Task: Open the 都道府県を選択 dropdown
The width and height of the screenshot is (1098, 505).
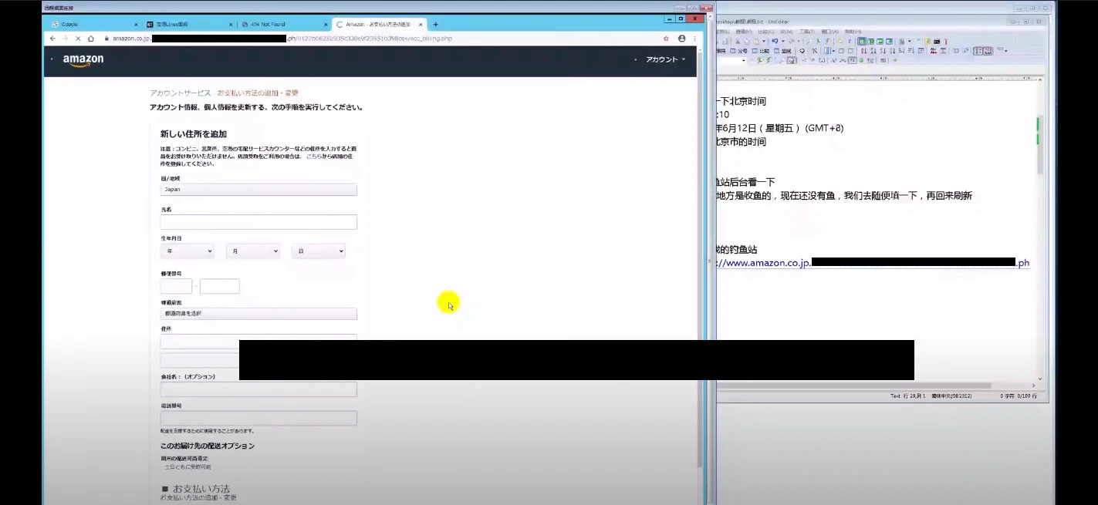Action: pyautogui.click(x=258, y=314)
